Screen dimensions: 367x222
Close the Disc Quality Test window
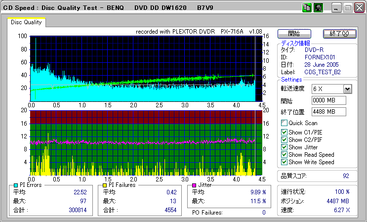(x=359, y=8)
